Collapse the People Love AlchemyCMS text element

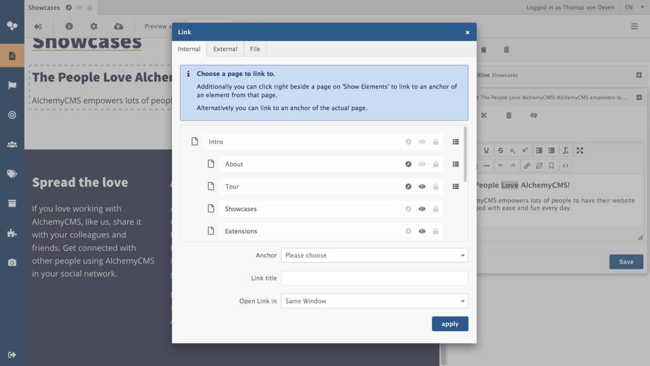coord(639,97)
